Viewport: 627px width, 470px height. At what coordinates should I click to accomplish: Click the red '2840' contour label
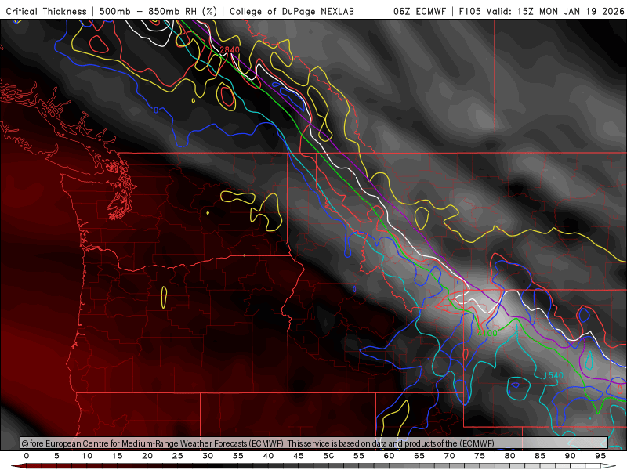coord(230,49)
